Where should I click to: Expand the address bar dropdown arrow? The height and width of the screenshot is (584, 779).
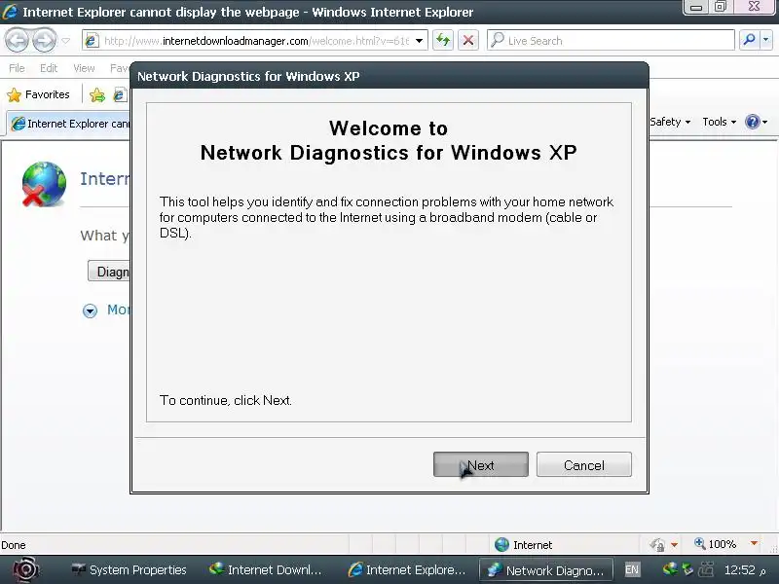tap(420, 41)
